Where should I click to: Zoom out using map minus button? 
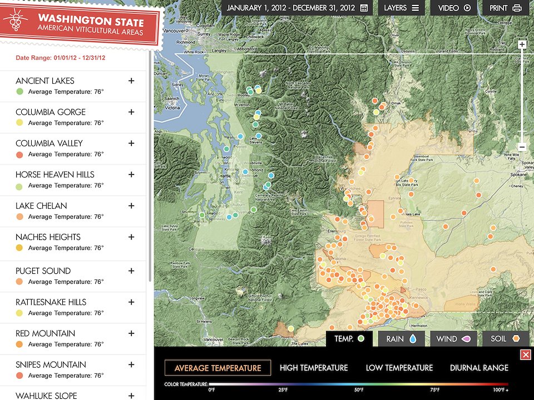[x=522, y=147]
